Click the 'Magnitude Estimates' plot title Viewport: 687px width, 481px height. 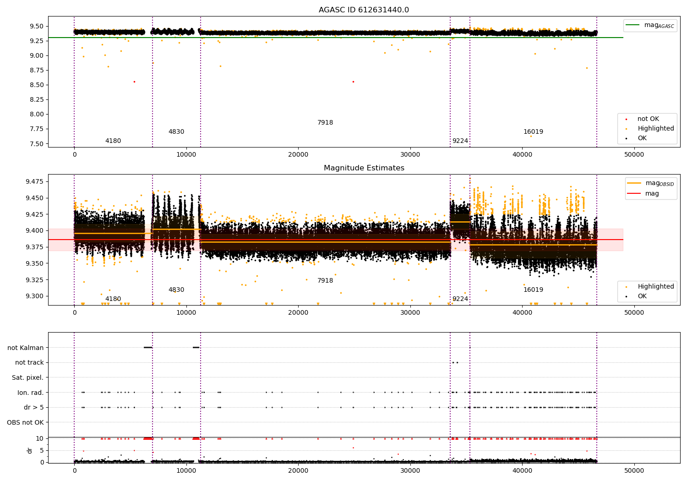[x=364, y=168]
